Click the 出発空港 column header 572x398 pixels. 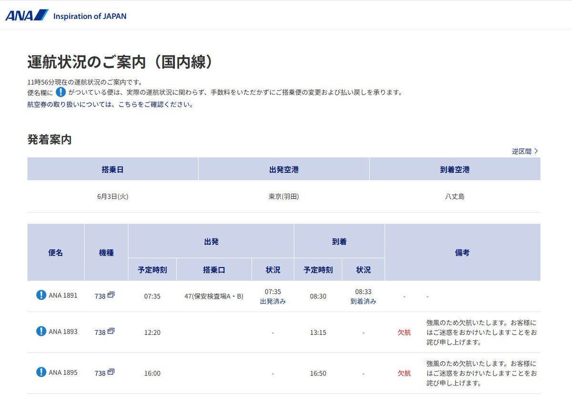click(284, 169)
